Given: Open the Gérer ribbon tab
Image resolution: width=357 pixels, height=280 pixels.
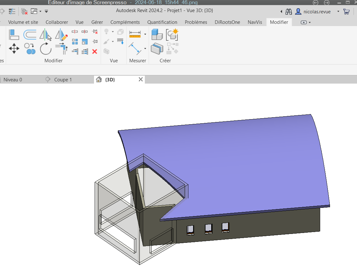Looking at the screenshot, I should (97, 22).
